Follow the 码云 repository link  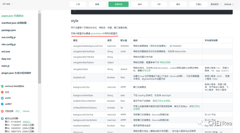coord(18,111)
